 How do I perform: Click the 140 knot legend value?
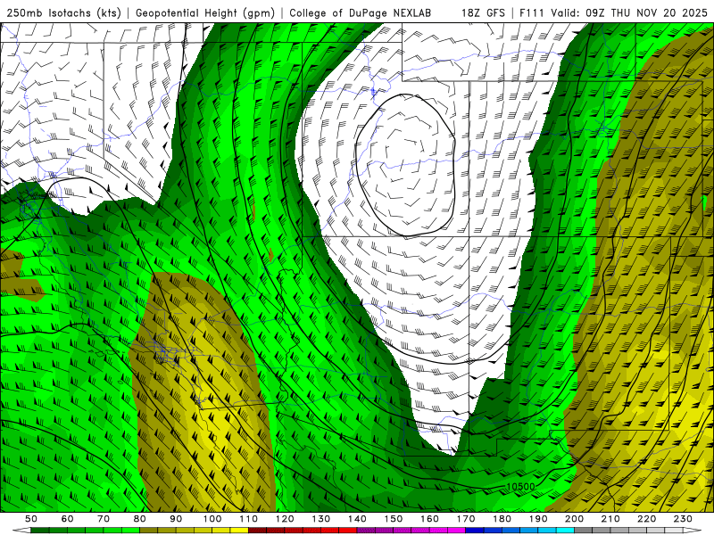pyautogui.click(x=357, y=519)
